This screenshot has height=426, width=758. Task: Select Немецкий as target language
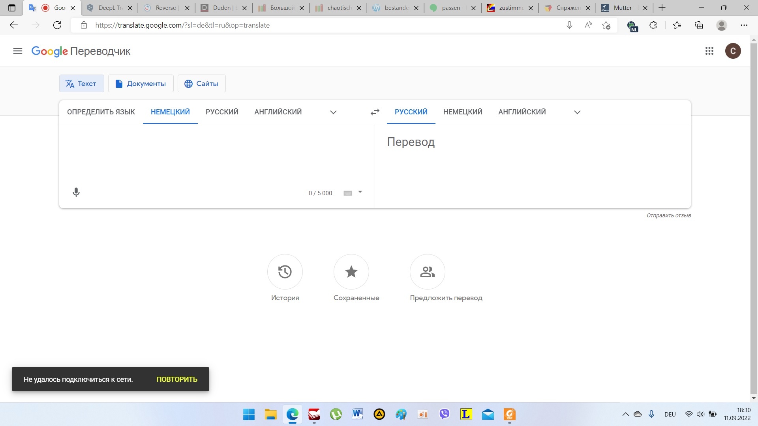pyautogui.click(x=463, y=112)
